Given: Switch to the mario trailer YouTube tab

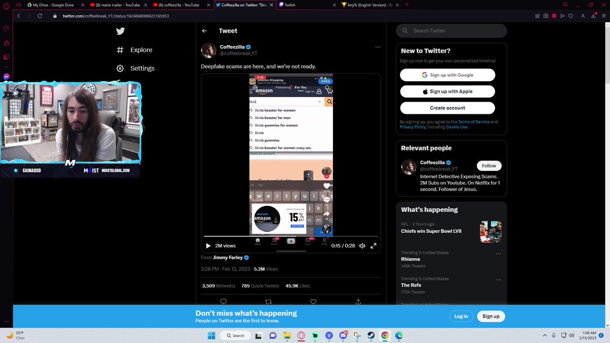Looking at the screenshot, I should tap(118, 5).
